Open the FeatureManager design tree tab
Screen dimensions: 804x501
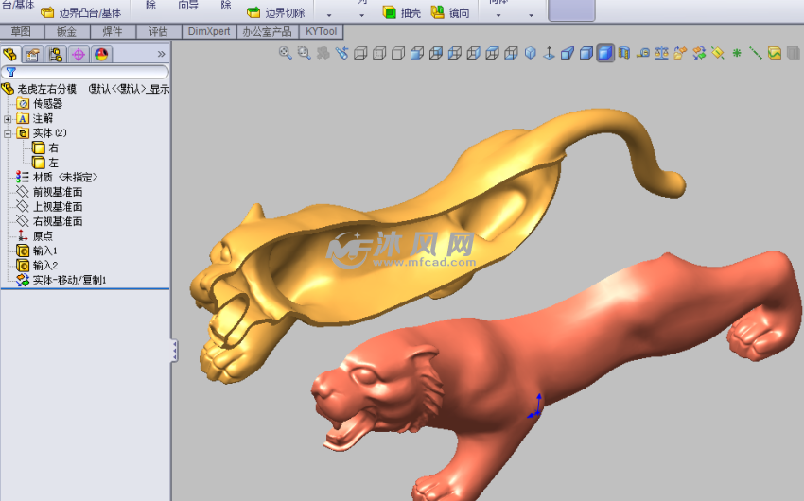click(x=10, y=55)
